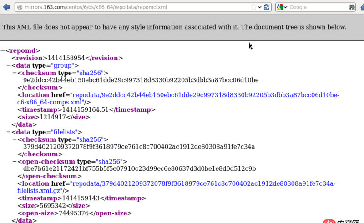Open the URL history dropdown arrow
Image resolution: width=364 pixels, height=223 pixels.
[x=259, y=7]
